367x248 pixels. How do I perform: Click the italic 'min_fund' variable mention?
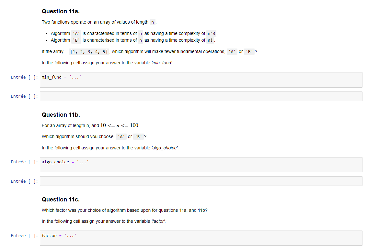point(162,63)
